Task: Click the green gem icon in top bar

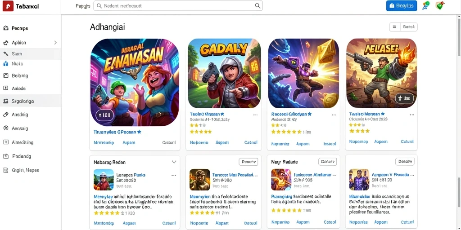Action: pos(440,5)
